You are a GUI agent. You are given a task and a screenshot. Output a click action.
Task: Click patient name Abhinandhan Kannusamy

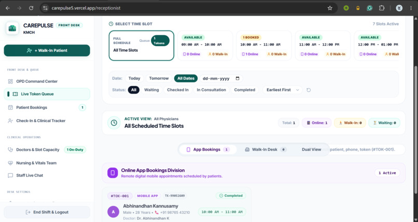[x=150, y=206]
